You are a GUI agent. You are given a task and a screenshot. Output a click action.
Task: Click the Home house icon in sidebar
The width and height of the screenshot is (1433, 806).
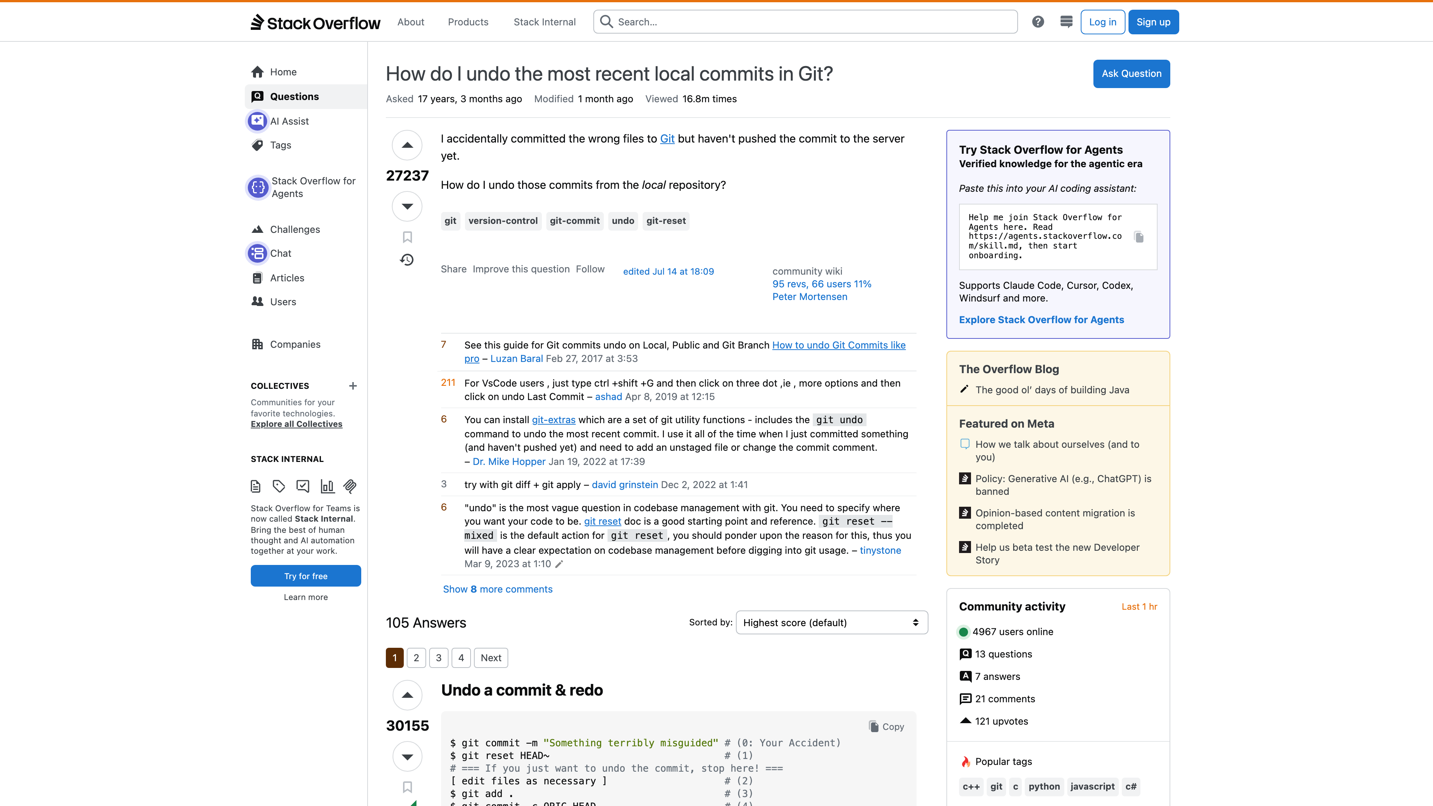pyautogui.click(x=257, y=72)
